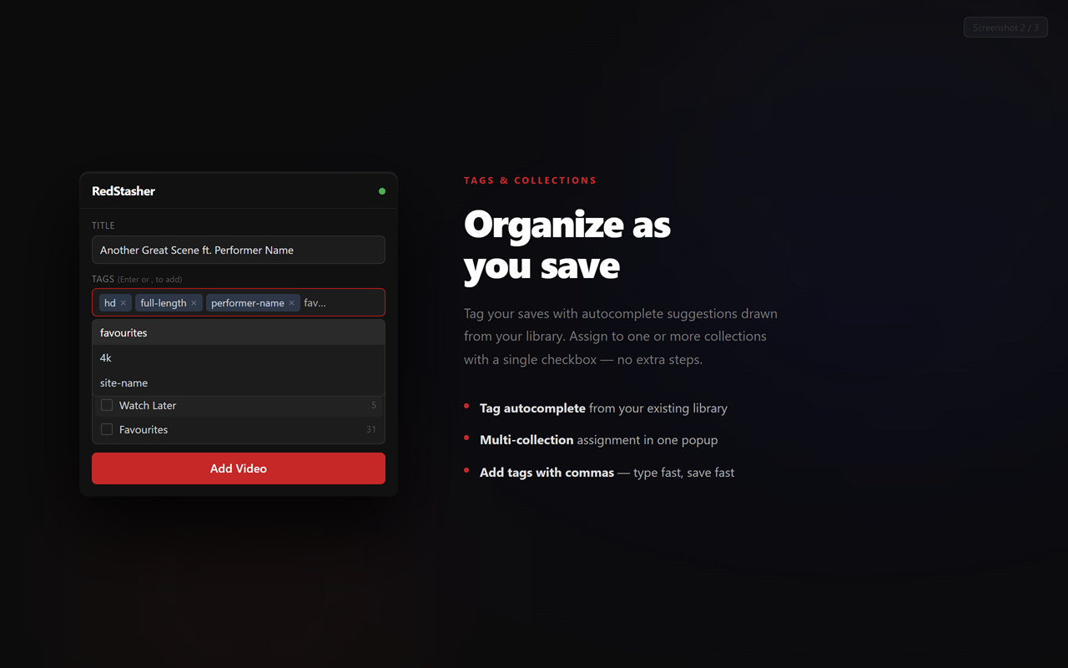1068x668 pixels.
Task: Remove the "performer-name" tag
Action: click(291, 302)
